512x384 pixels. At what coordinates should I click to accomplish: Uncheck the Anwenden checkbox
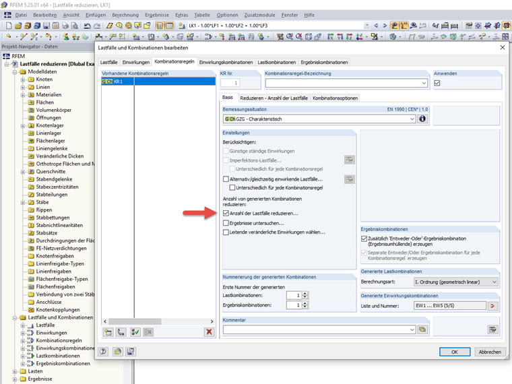coord(437,84)
